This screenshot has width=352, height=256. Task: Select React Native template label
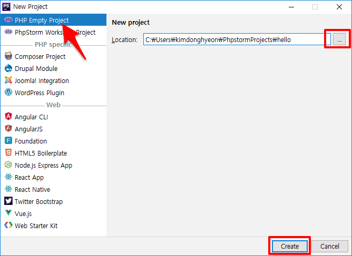tap(32, 189)
